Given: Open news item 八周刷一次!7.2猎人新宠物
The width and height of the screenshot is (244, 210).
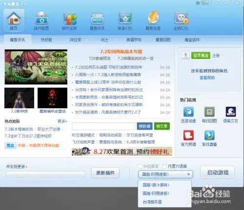Looking at the screenshot, I should pos(108,75).
